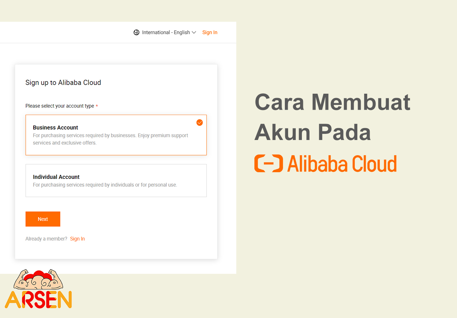This screenshot has width=457, height=318.
Task: Click the Sign In link in header
Action: tap(210, 33)
